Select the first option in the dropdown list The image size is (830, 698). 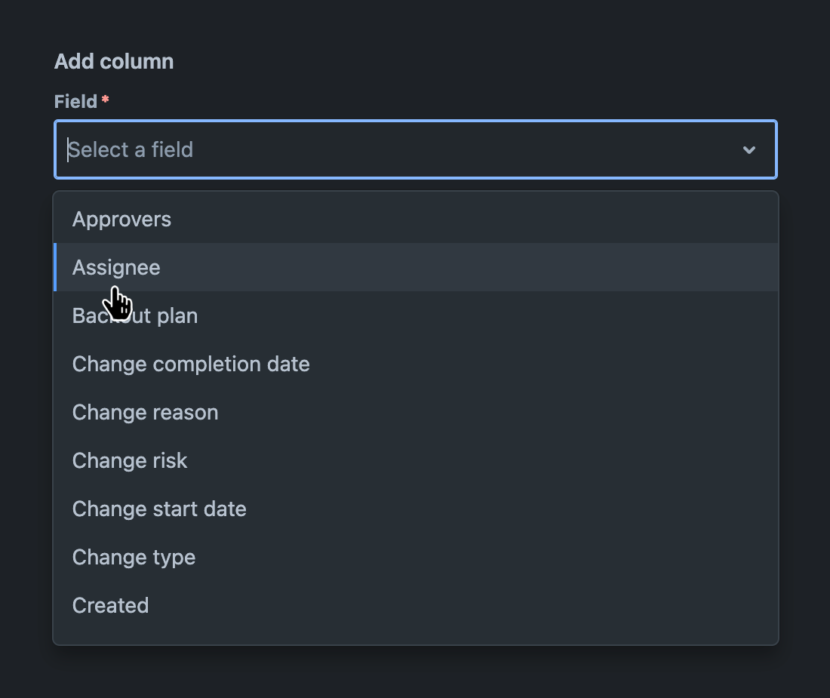[121, 219]
